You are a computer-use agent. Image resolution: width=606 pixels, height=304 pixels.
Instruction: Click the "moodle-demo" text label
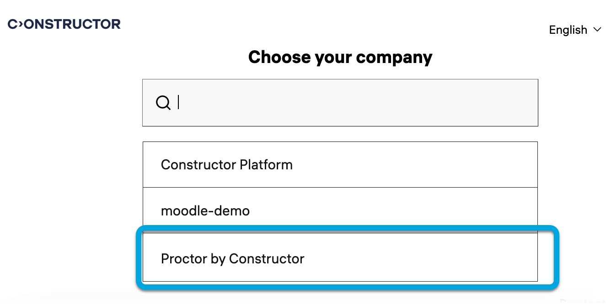tap(205, 211)
